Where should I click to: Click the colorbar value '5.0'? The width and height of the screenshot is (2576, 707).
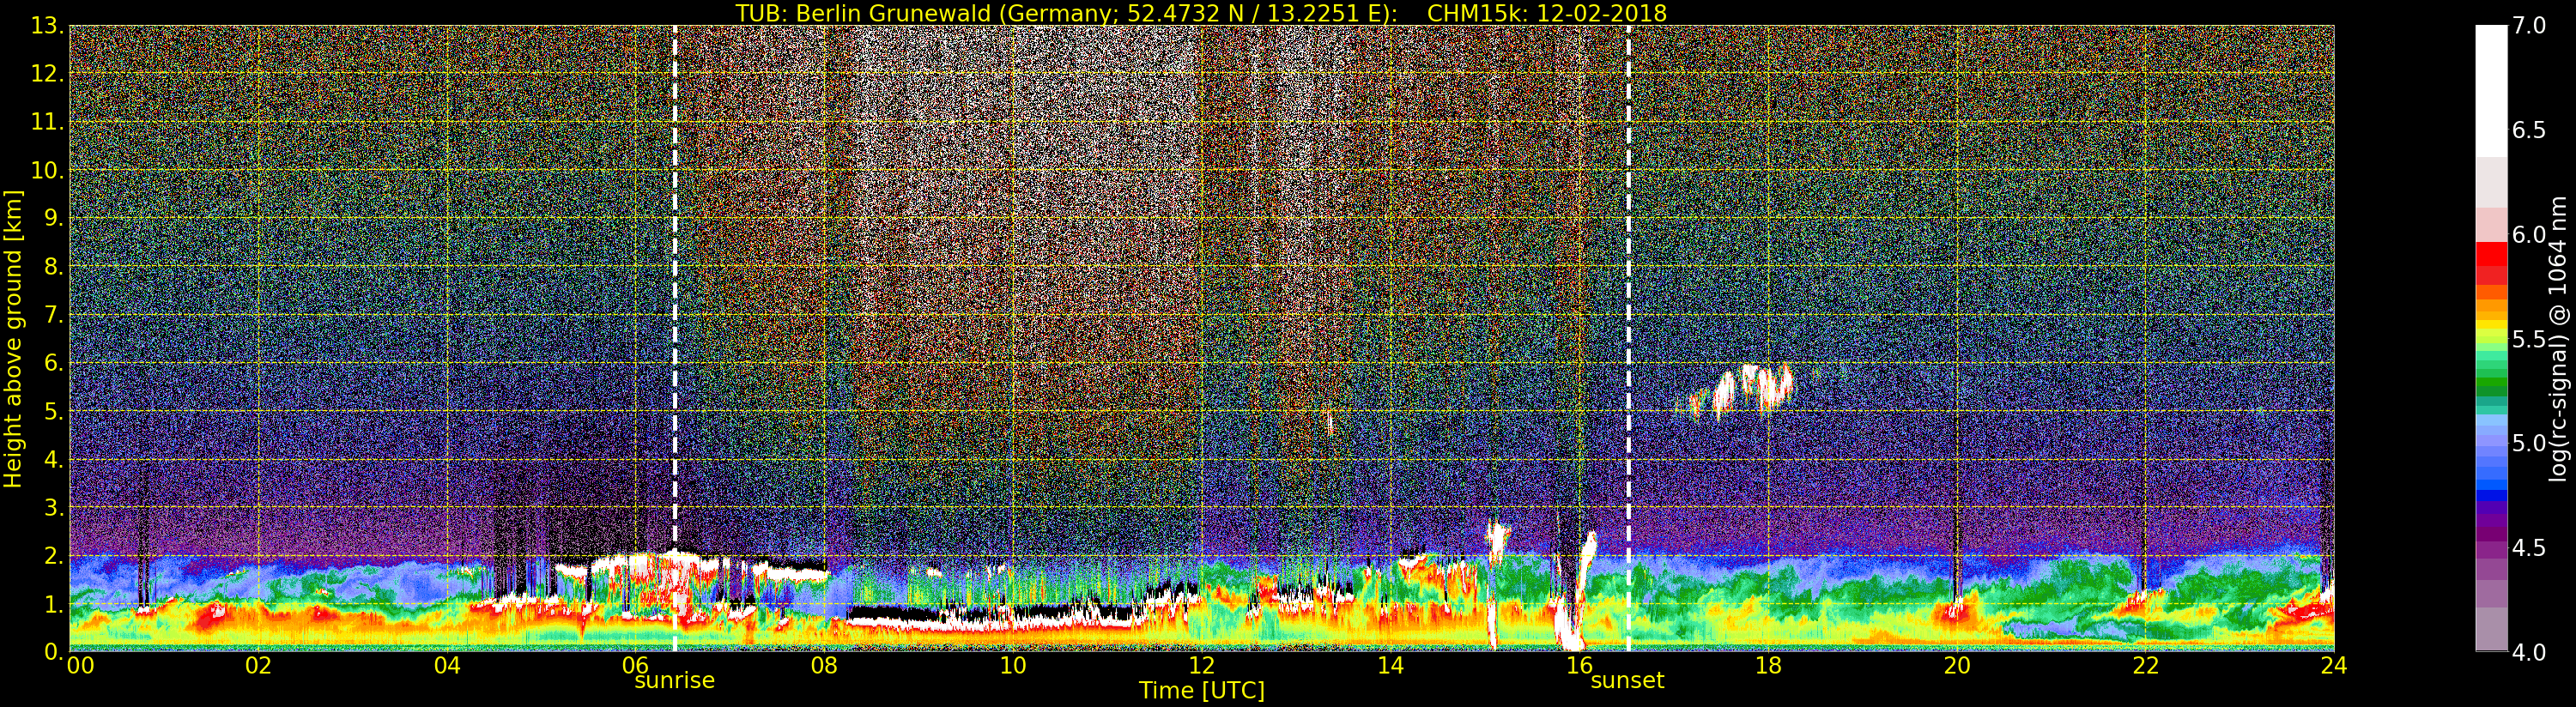[2529, 443]
